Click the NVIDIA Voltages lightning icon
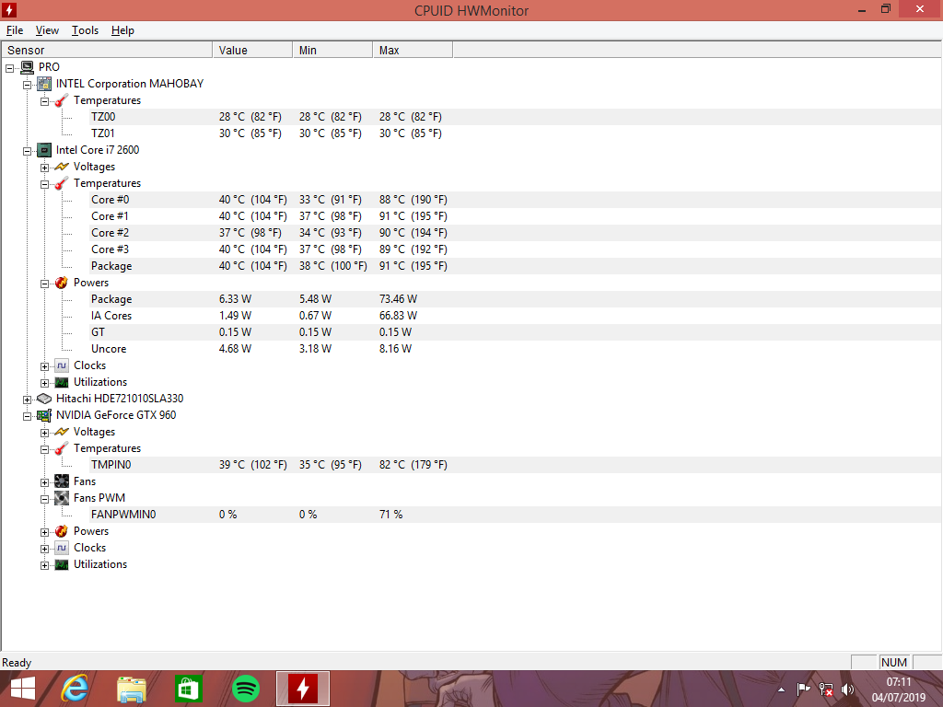Image resolution: width=943 pixels, height=707 pixels. click(62, 432)
